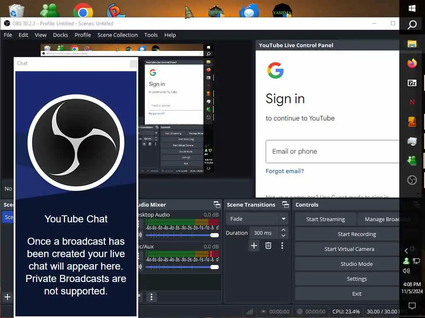The height and width of the screenshot is (318, 425).
Task: Open the Tools menu
Action: click(x=151, y=35)
